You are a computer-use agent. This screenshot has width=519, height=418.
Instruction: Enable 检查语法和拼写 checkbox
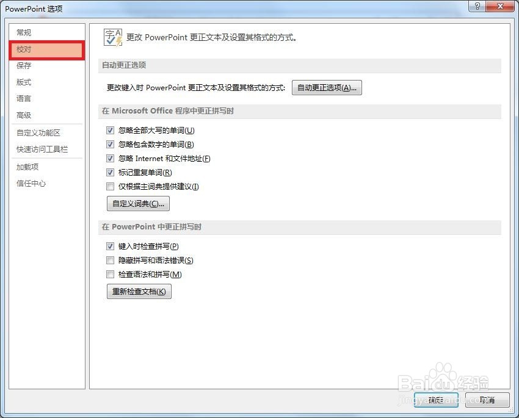coord(111,274)
